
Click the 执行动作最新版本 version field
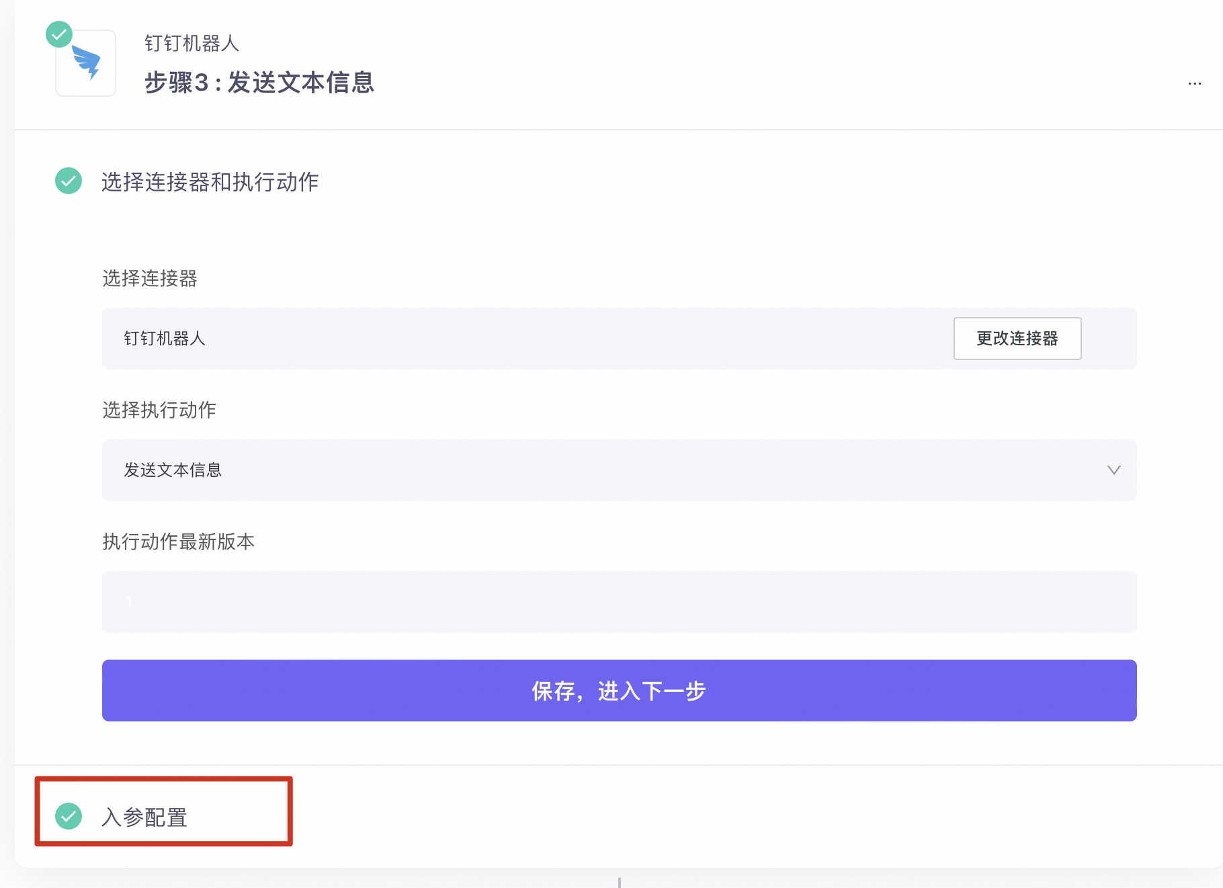[620, 602]
